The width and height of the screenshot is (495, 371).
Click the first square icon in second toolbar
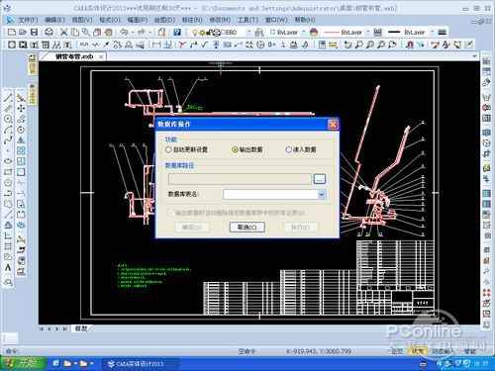tap(12, 45)
